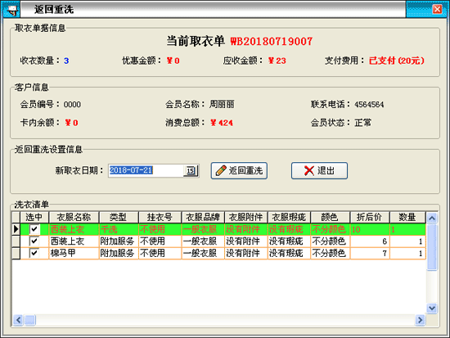Click the 衣服名称 column header
Screen dimensions: 450x338
click(x=74, y=218)
